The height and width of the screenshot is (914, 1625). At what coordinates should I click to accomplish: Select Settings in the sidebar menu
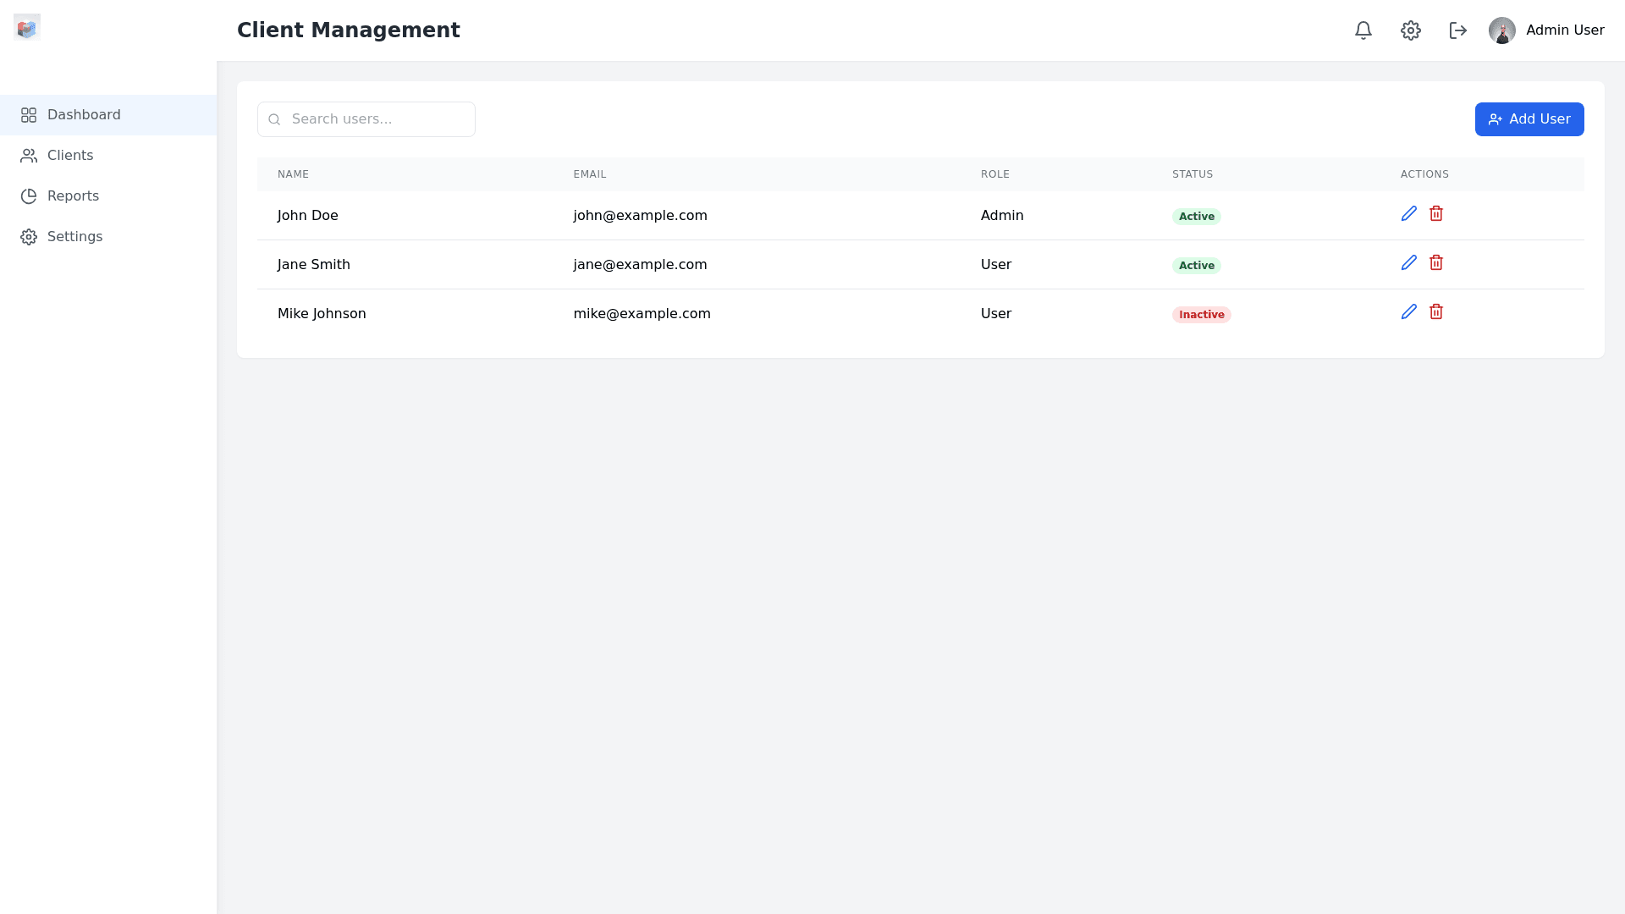pos(74,236)
